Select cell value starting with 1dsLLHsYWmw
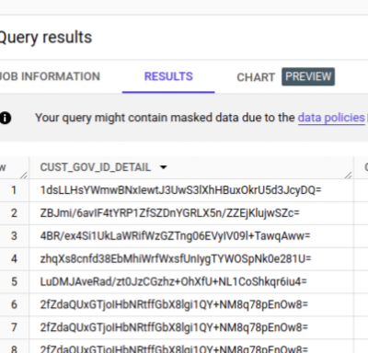 pos(180,190)
